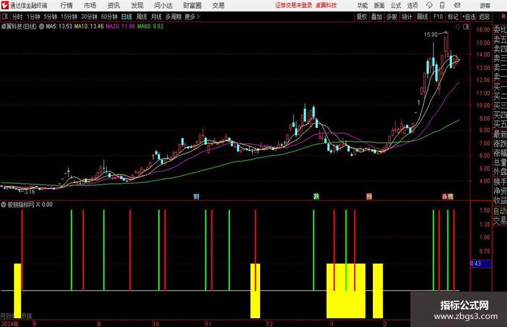
Task: Click the R indicator at toolbar end
Action: click(503, 17)
